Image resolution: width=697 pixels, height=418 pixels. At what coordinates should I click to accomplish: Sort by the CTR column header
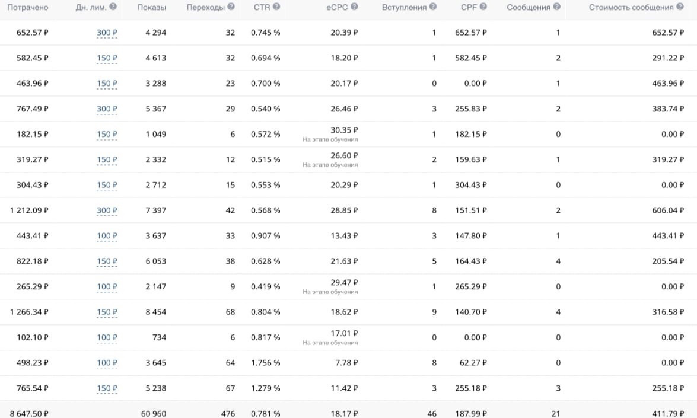click(x=262, y=8)
